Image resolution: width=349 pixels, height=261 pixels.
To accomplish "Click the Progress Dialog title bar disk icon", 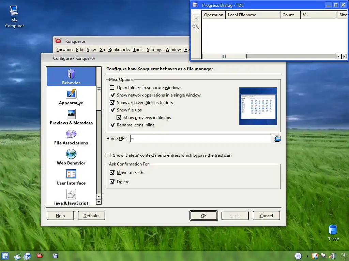I will click(195, 5).
